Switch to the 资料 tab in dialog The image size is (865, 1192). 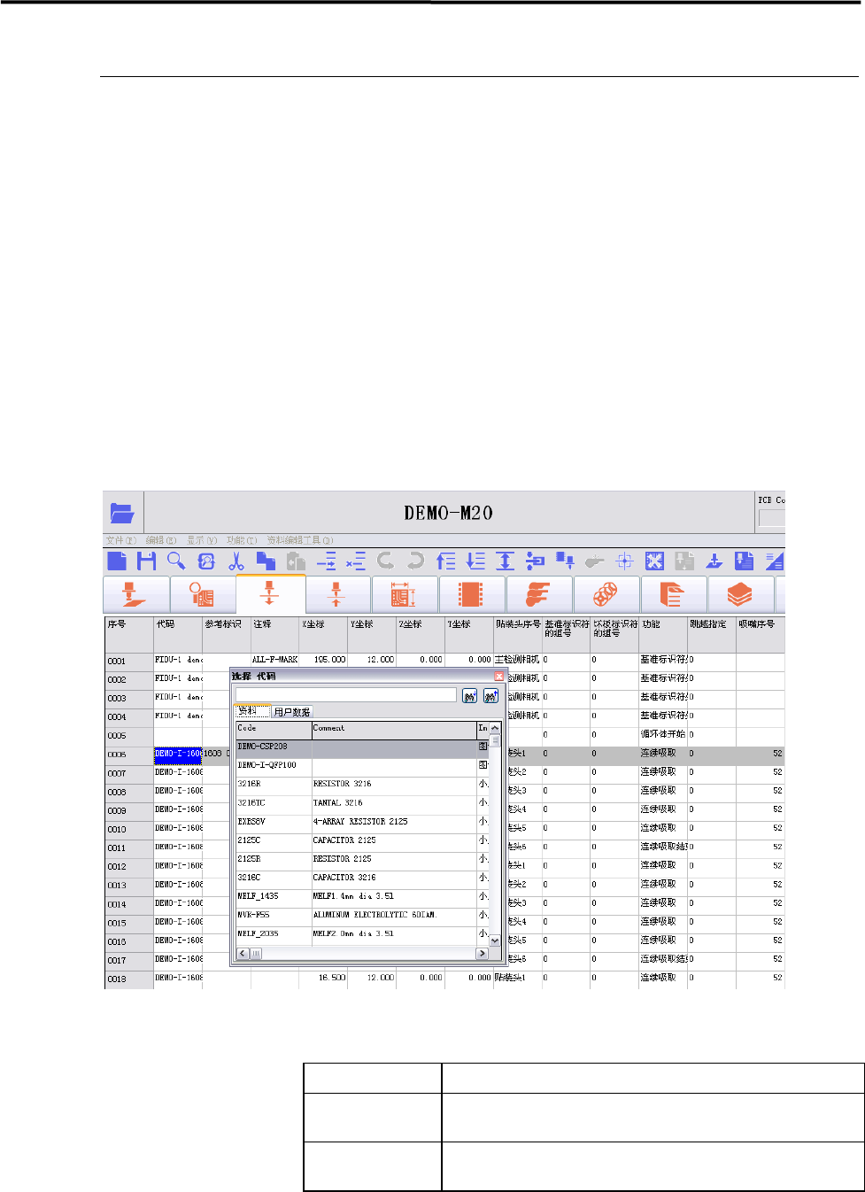251,711
